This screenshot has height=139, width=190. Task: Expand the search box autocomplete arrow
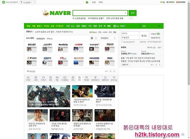tap(125, 13)
